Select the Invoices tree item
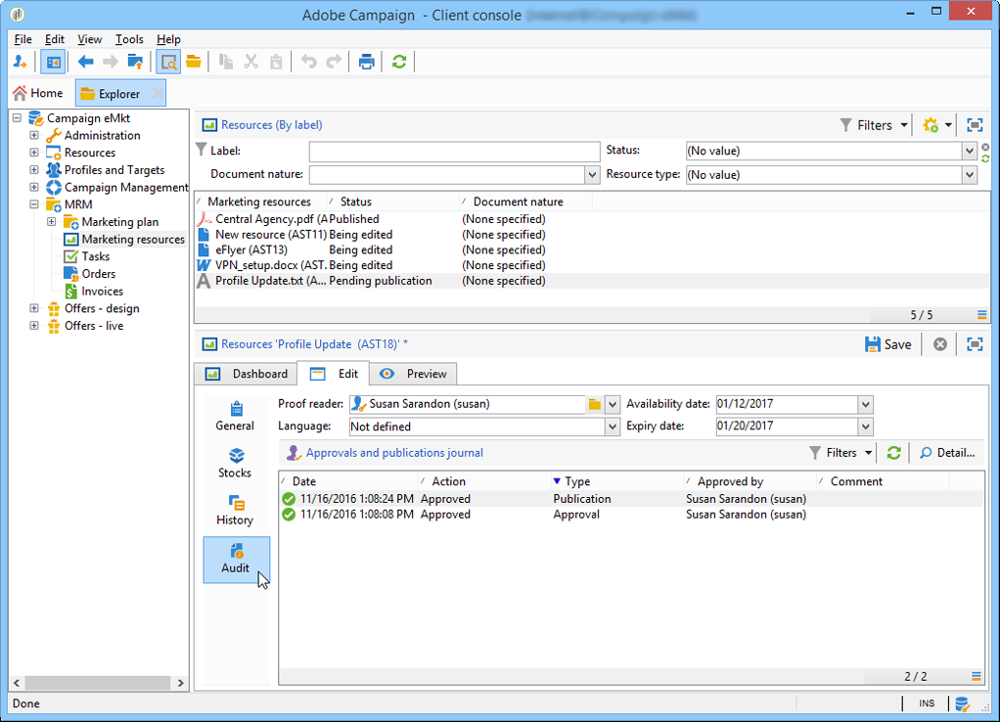Screen dimensions: 1000x722 click(x=94, y=291)
